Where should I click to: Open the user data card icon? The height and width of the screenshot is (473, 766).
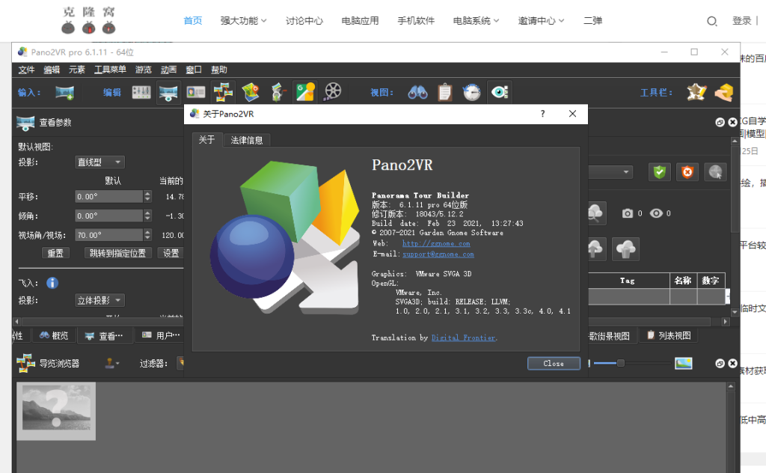tap(195, 92)
